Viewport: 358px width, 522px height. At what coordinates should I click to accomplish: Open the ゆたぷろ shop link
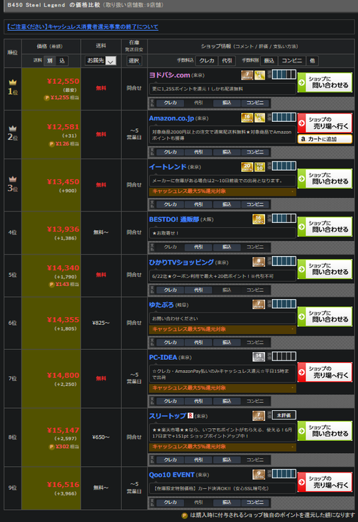[161, 305]
